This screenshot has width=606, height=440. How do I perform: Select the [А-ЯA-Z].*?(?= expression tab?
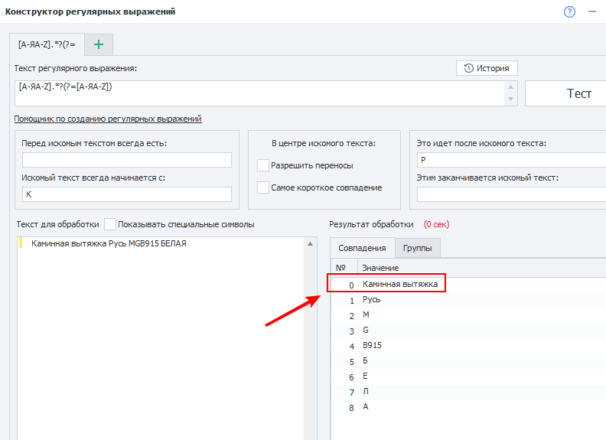tap(47, 44)
